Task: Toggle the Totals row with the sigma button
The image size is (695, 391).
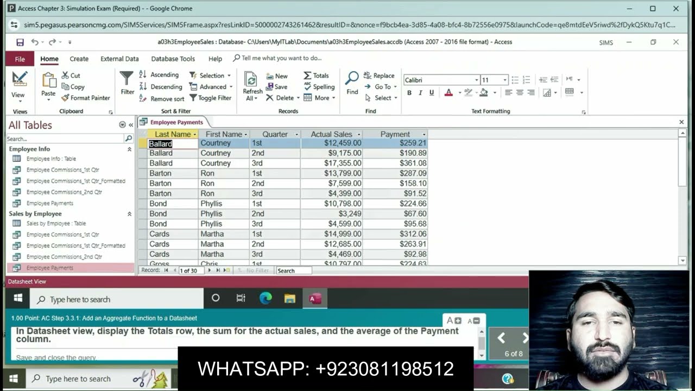Action: 316,75
